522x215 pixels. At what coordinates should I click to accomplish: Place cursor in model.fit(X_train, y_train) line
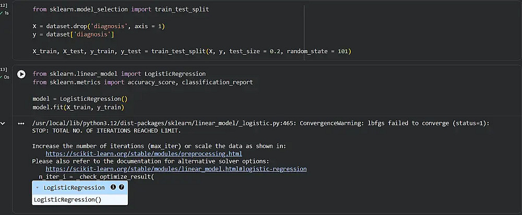pyautogui.click(x=78, y=107)
